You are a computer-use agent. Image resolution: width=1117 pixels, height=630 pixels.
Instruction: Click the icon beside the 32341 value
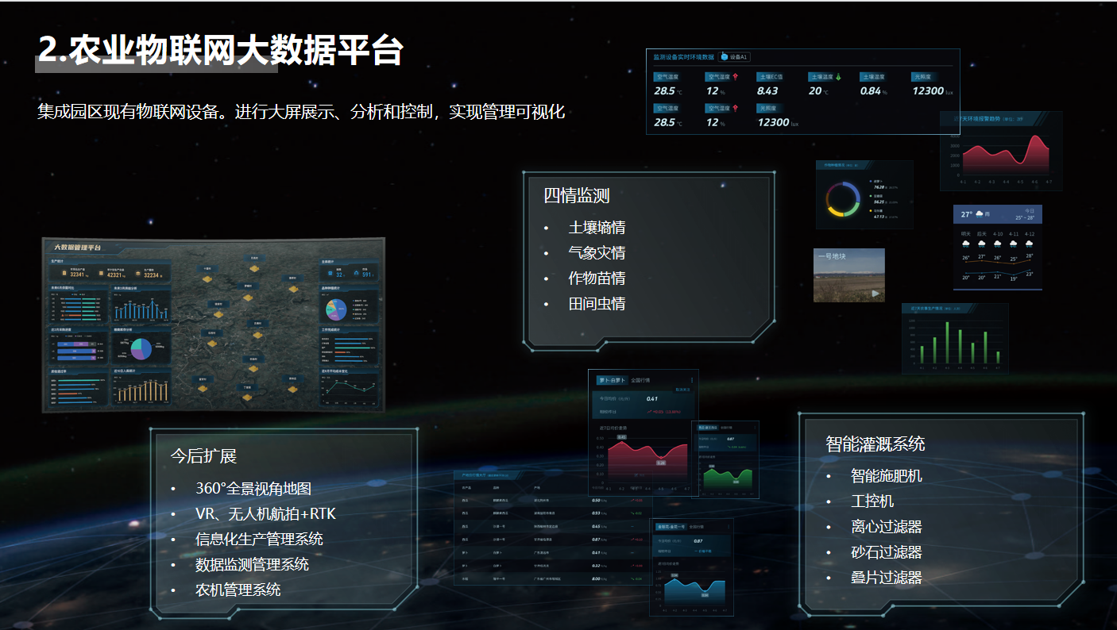click(x=64, y=273)
